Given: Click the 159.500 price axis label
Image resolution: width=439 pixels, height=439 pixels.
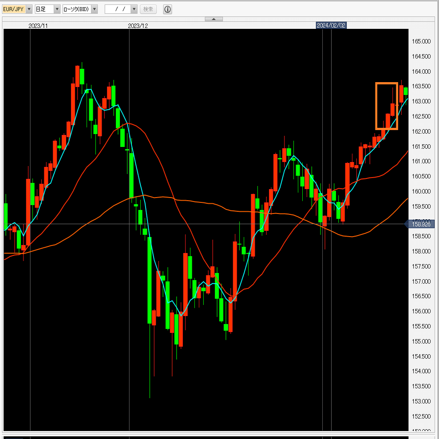Looking at the screenshot, I should [421, 206].
